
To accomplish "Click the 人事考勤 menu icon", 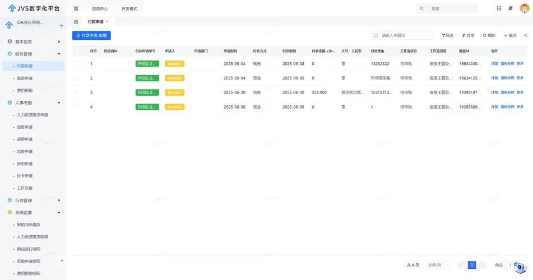I will pyautogui.click(x=10, y=102).
